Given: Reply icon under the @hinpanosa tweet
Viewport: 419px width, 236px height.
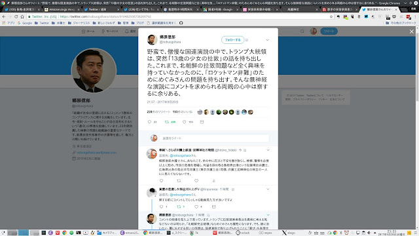Looking at the screenshot, I should point(161,206).
